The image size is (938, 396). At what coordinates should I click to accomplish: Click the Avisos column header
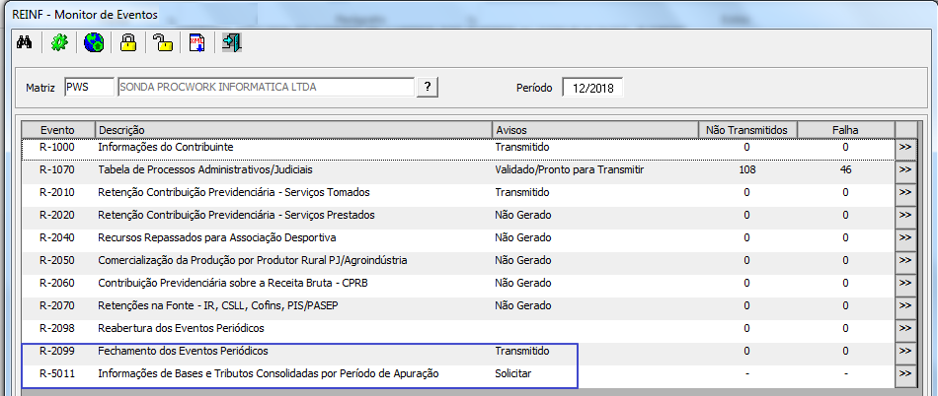[595, 129]
